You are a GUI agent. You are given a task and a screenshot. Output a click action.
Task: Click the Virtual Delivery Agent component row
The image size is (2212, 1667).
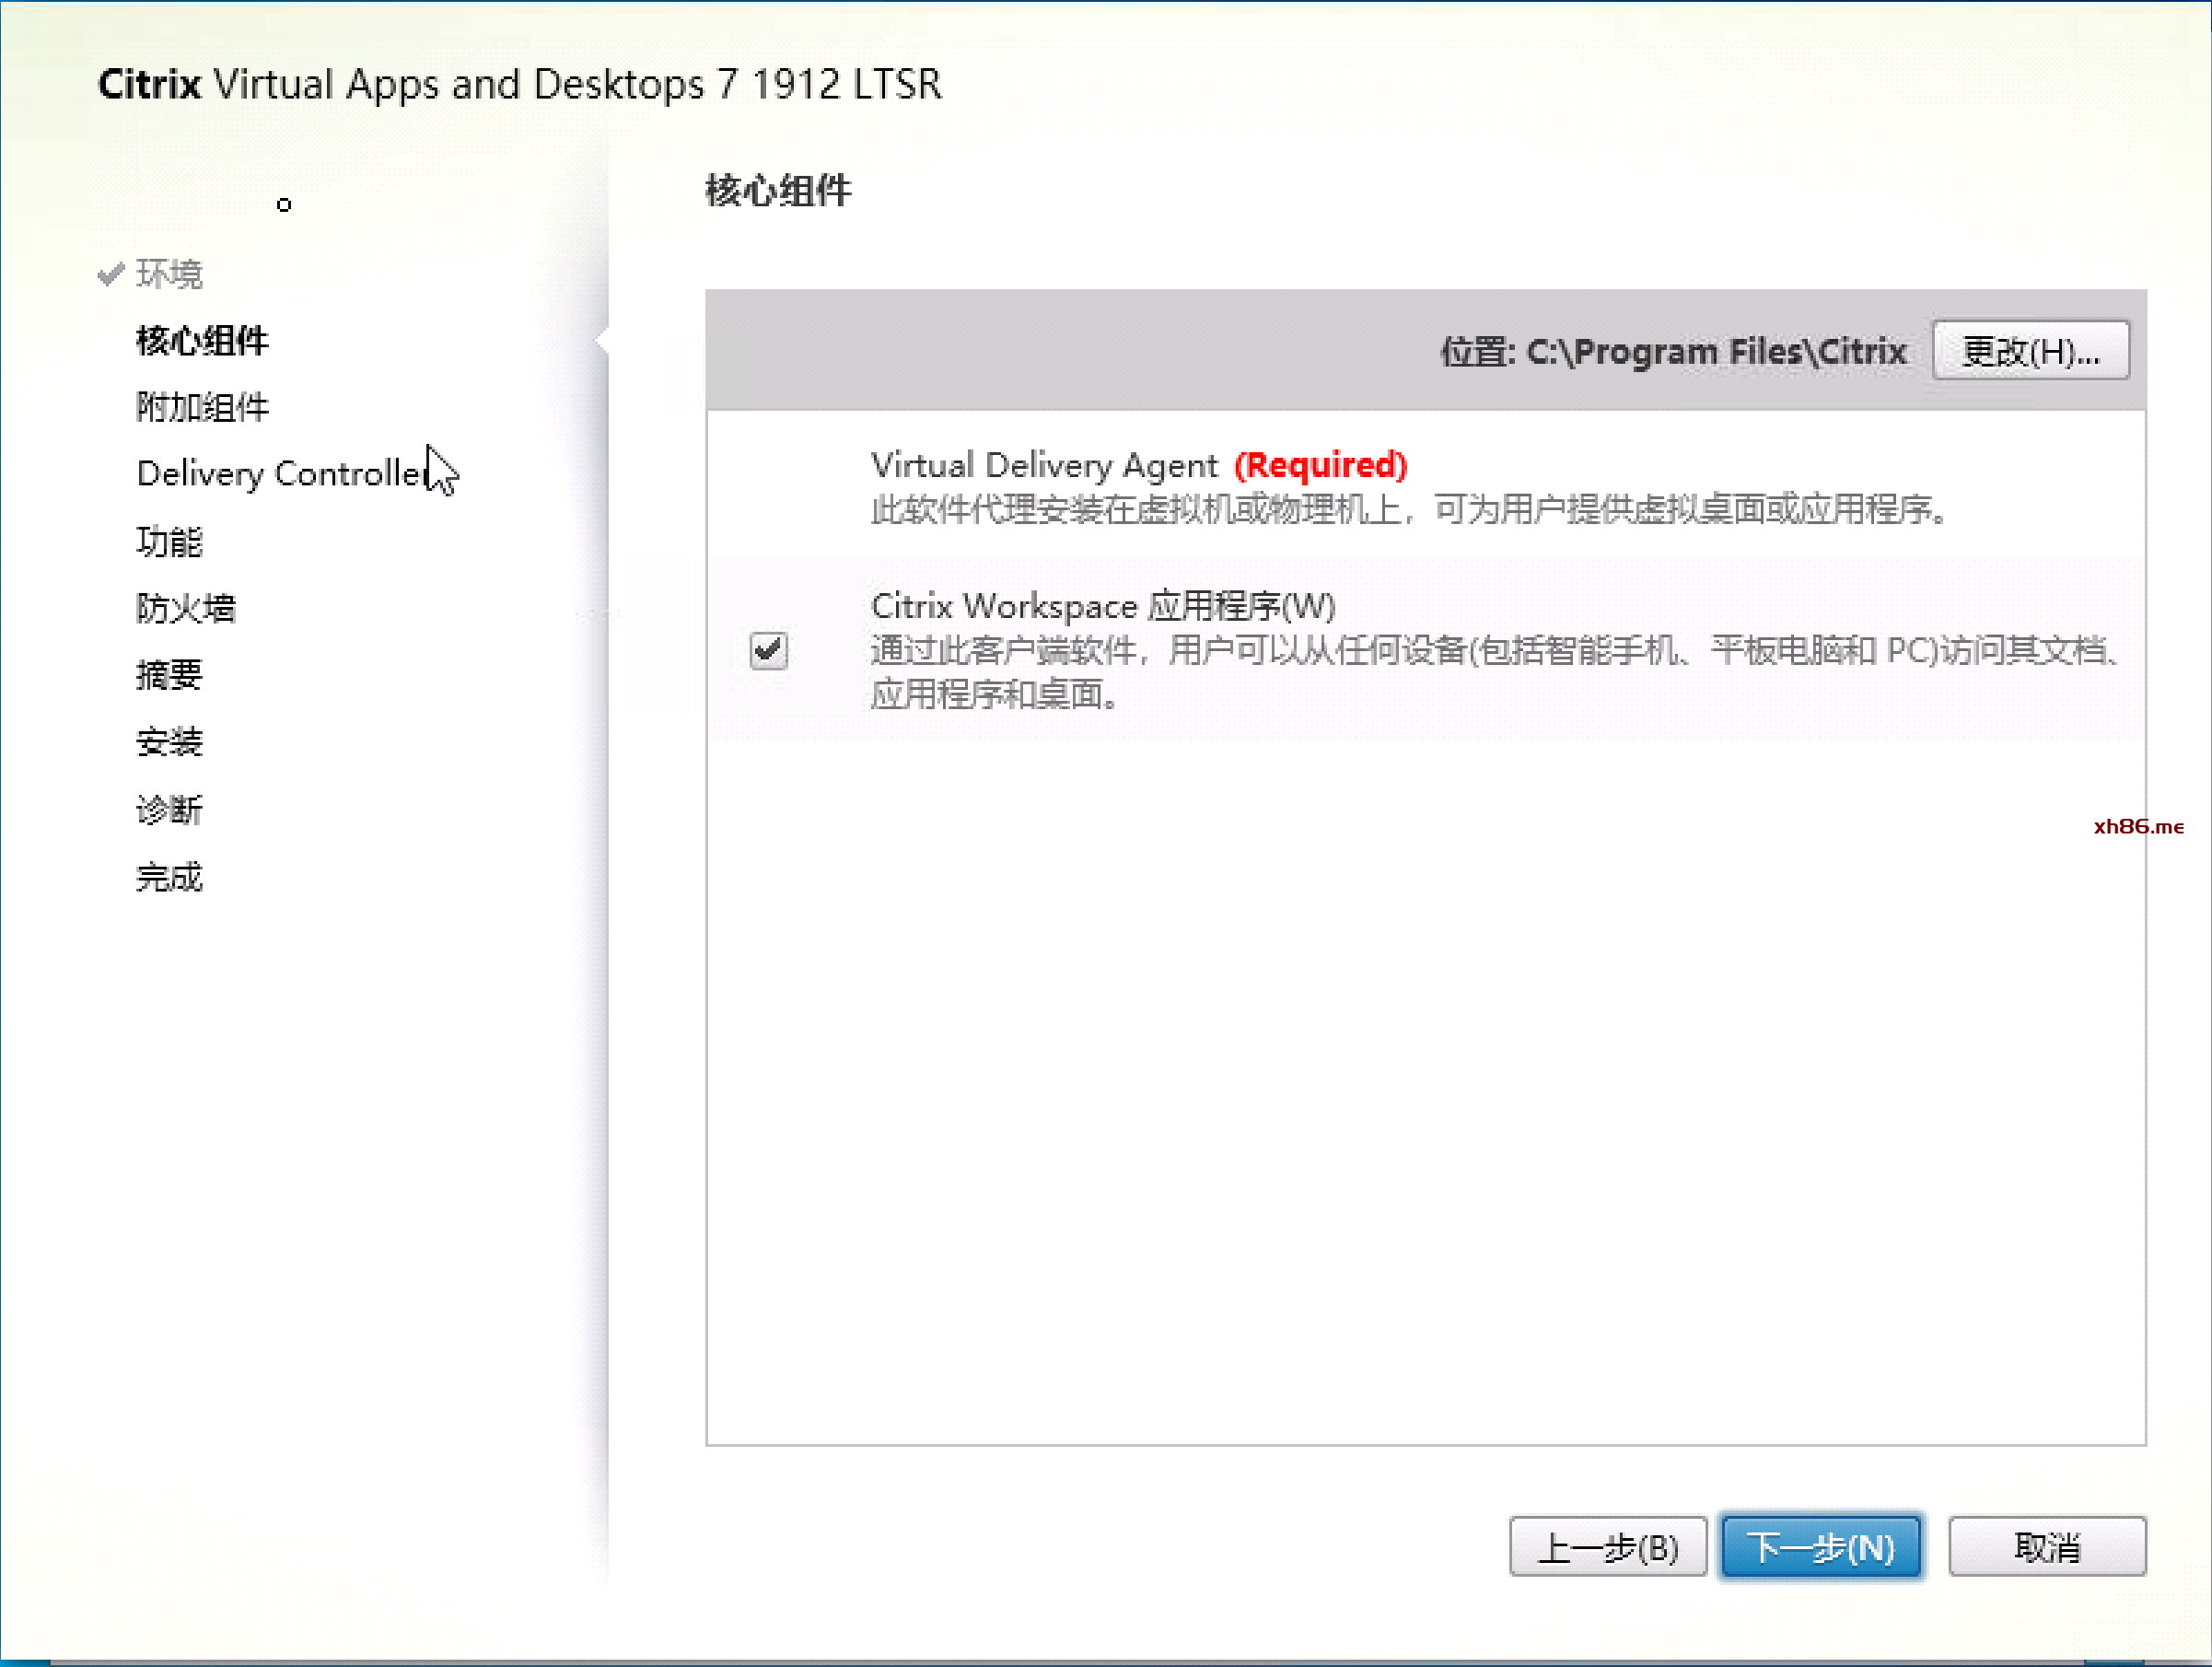[1044, 466]
